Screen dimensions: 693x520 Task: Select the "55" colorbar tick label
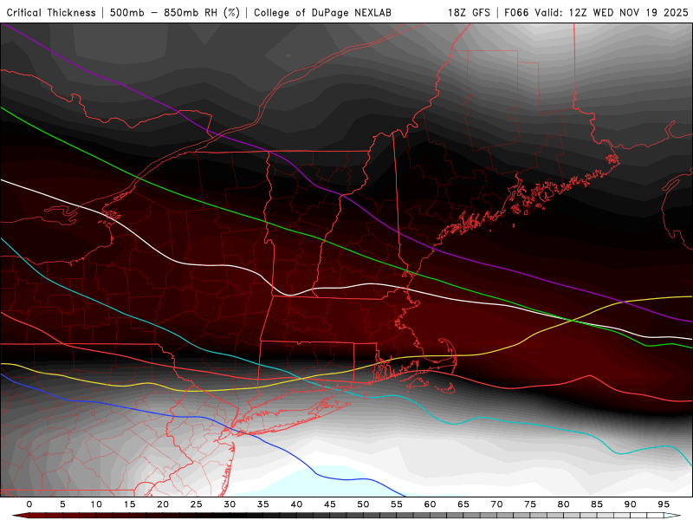[x=396, y=504]
